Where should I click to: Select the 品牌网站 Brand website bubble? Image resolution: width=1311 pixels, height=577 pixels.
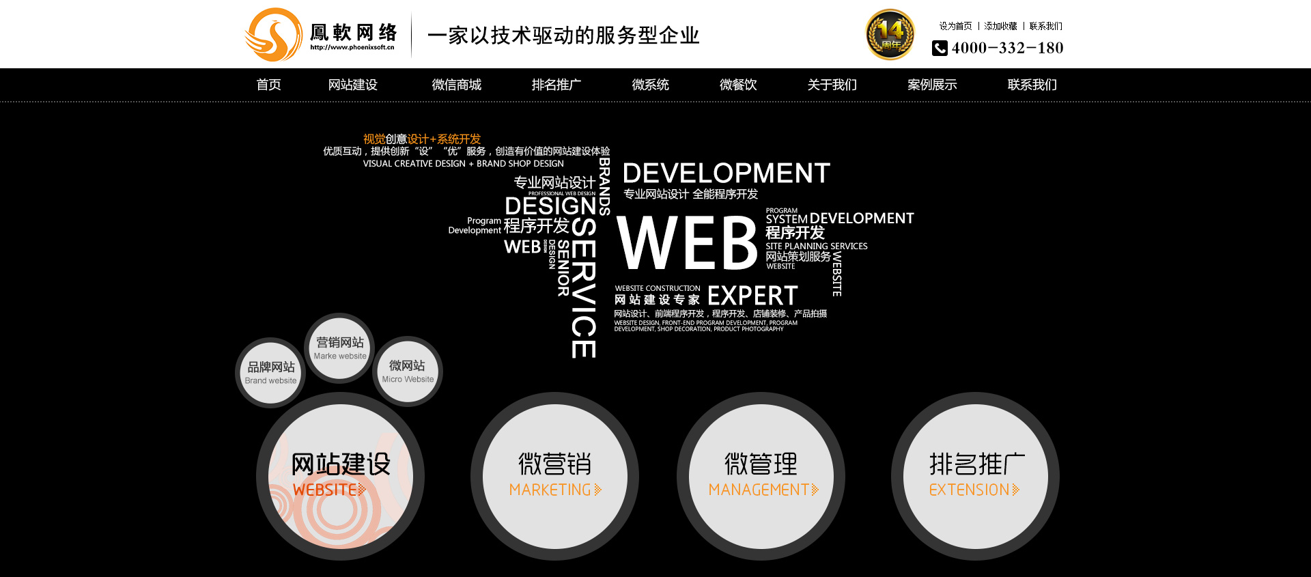271,372
